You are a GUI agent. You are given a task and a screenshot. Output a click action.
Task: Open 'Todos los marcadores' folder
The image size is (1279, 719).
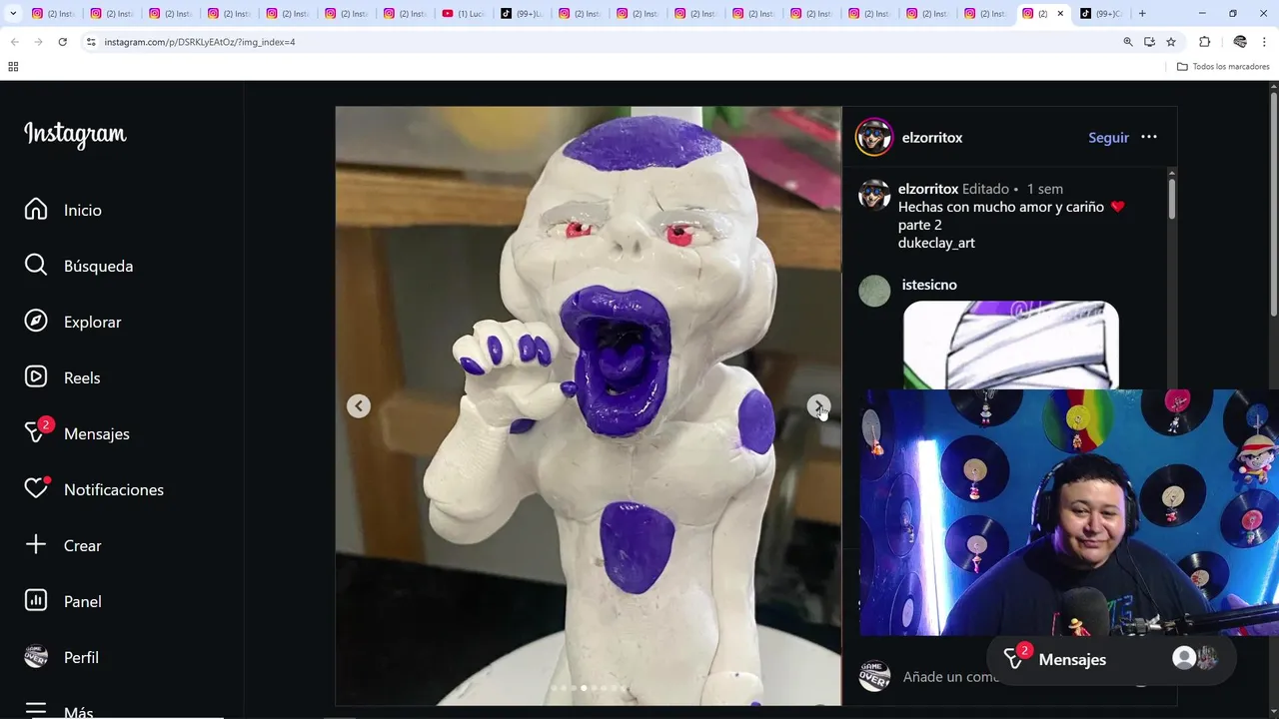[1223, 67]
